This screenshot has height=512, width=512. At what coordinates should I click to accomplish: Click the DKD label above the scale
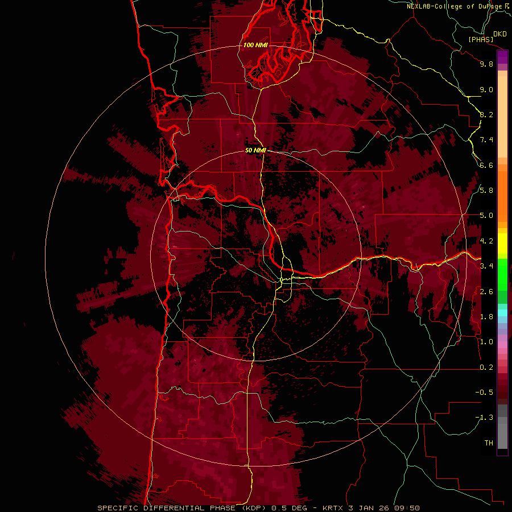coord(500,34)
